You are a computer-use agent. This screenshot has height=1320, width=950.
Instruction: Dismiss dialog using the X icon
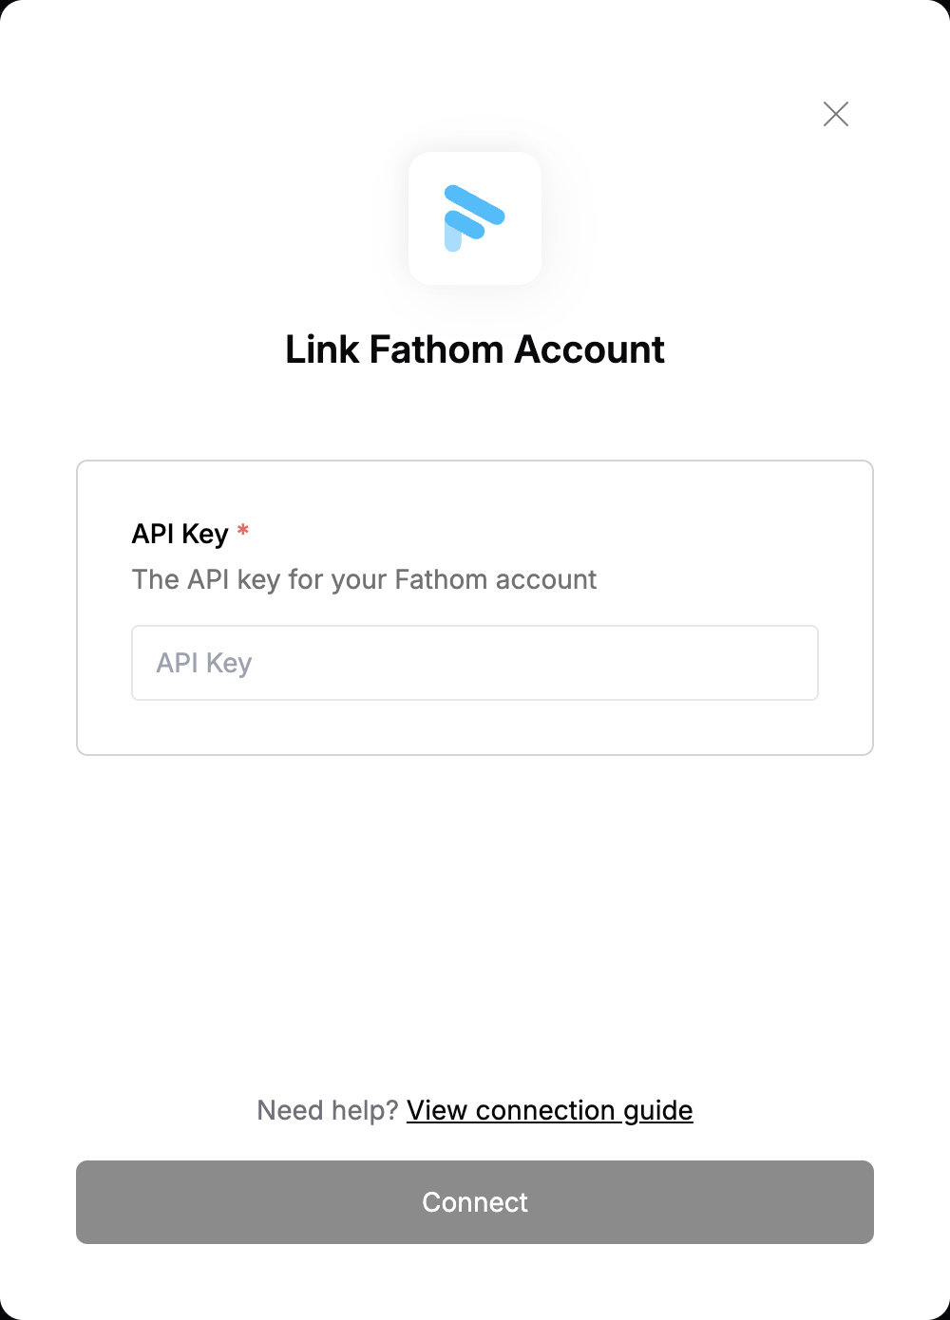click(836, 114)
